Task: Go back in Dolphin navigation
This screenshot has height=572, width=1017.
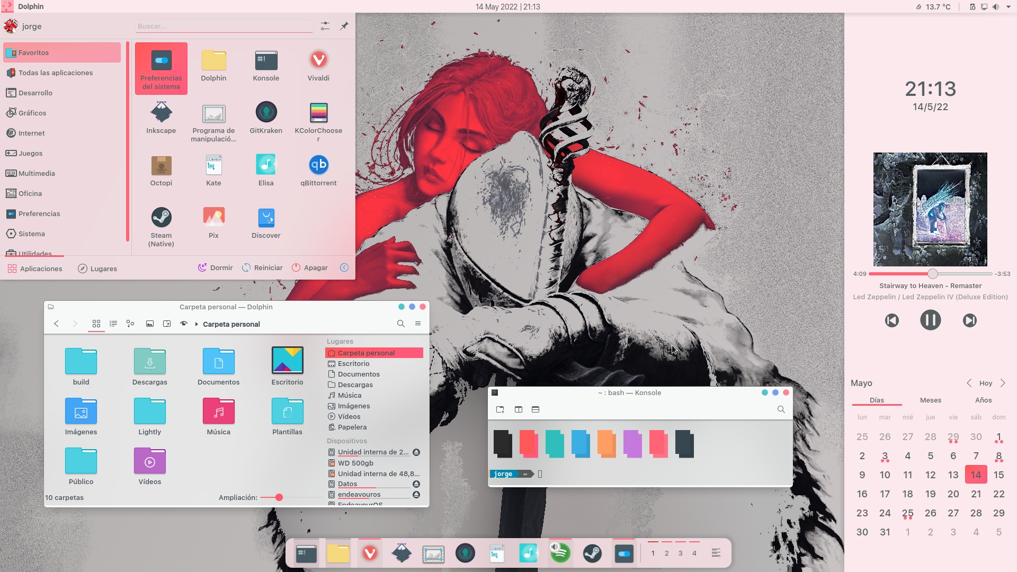Action: [x=56, y=324]
